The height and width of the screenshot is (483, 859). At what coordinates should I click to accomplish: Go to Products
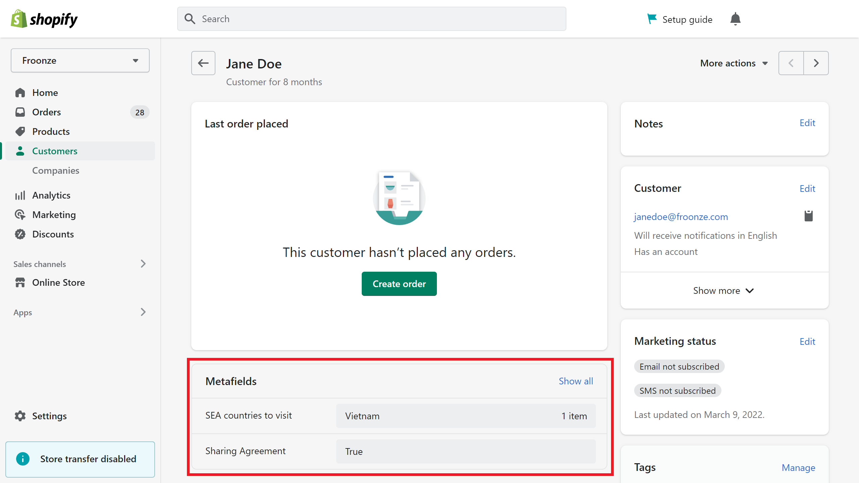(51, 131)
